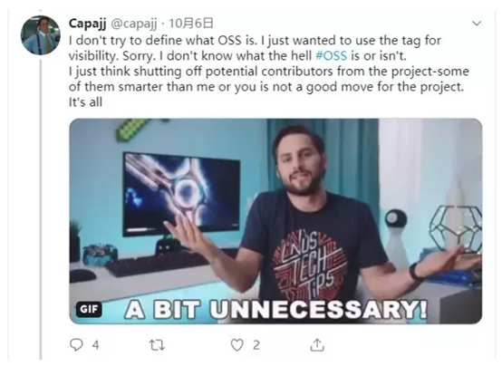502x366 pixels.
Task: Open Capajj's profile avatar
Action: (x=41, y=35)
